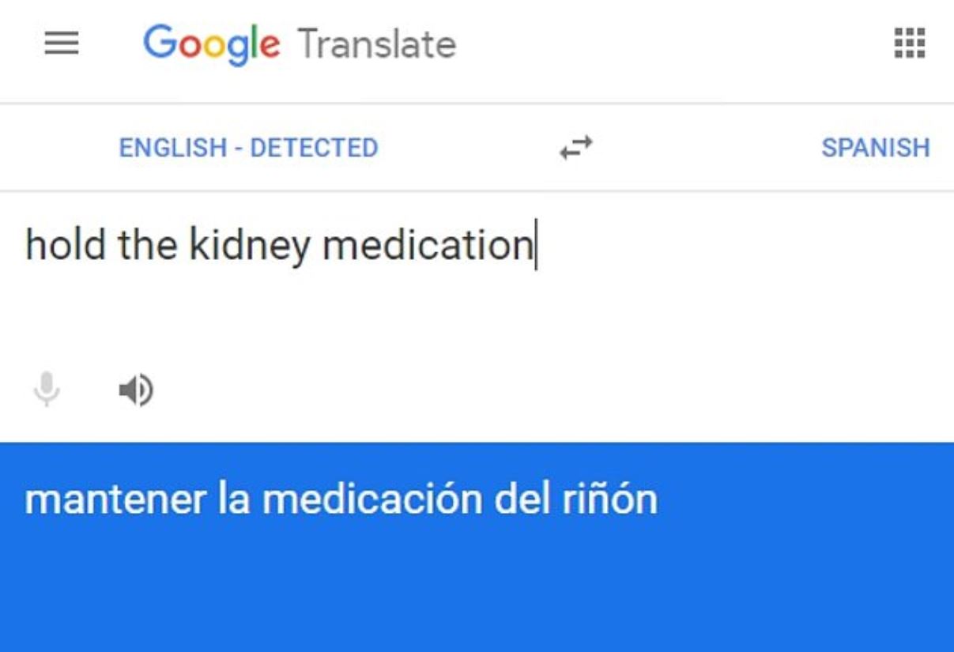Viewport: 954px width, 652px height.
Task: Click the word "medication" in source text
Action: pos(428,245)
